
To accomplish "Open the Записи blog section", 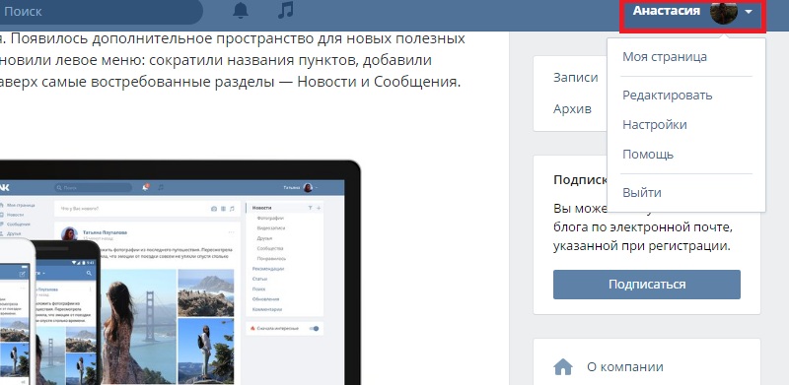I will 576,78.
